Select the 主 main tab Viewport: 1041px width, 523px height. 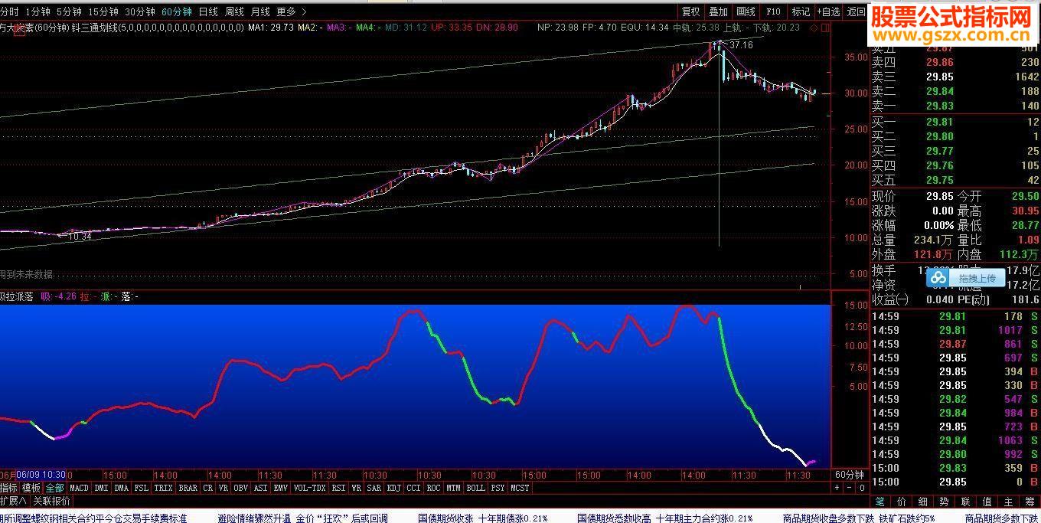pos(1009,502)
